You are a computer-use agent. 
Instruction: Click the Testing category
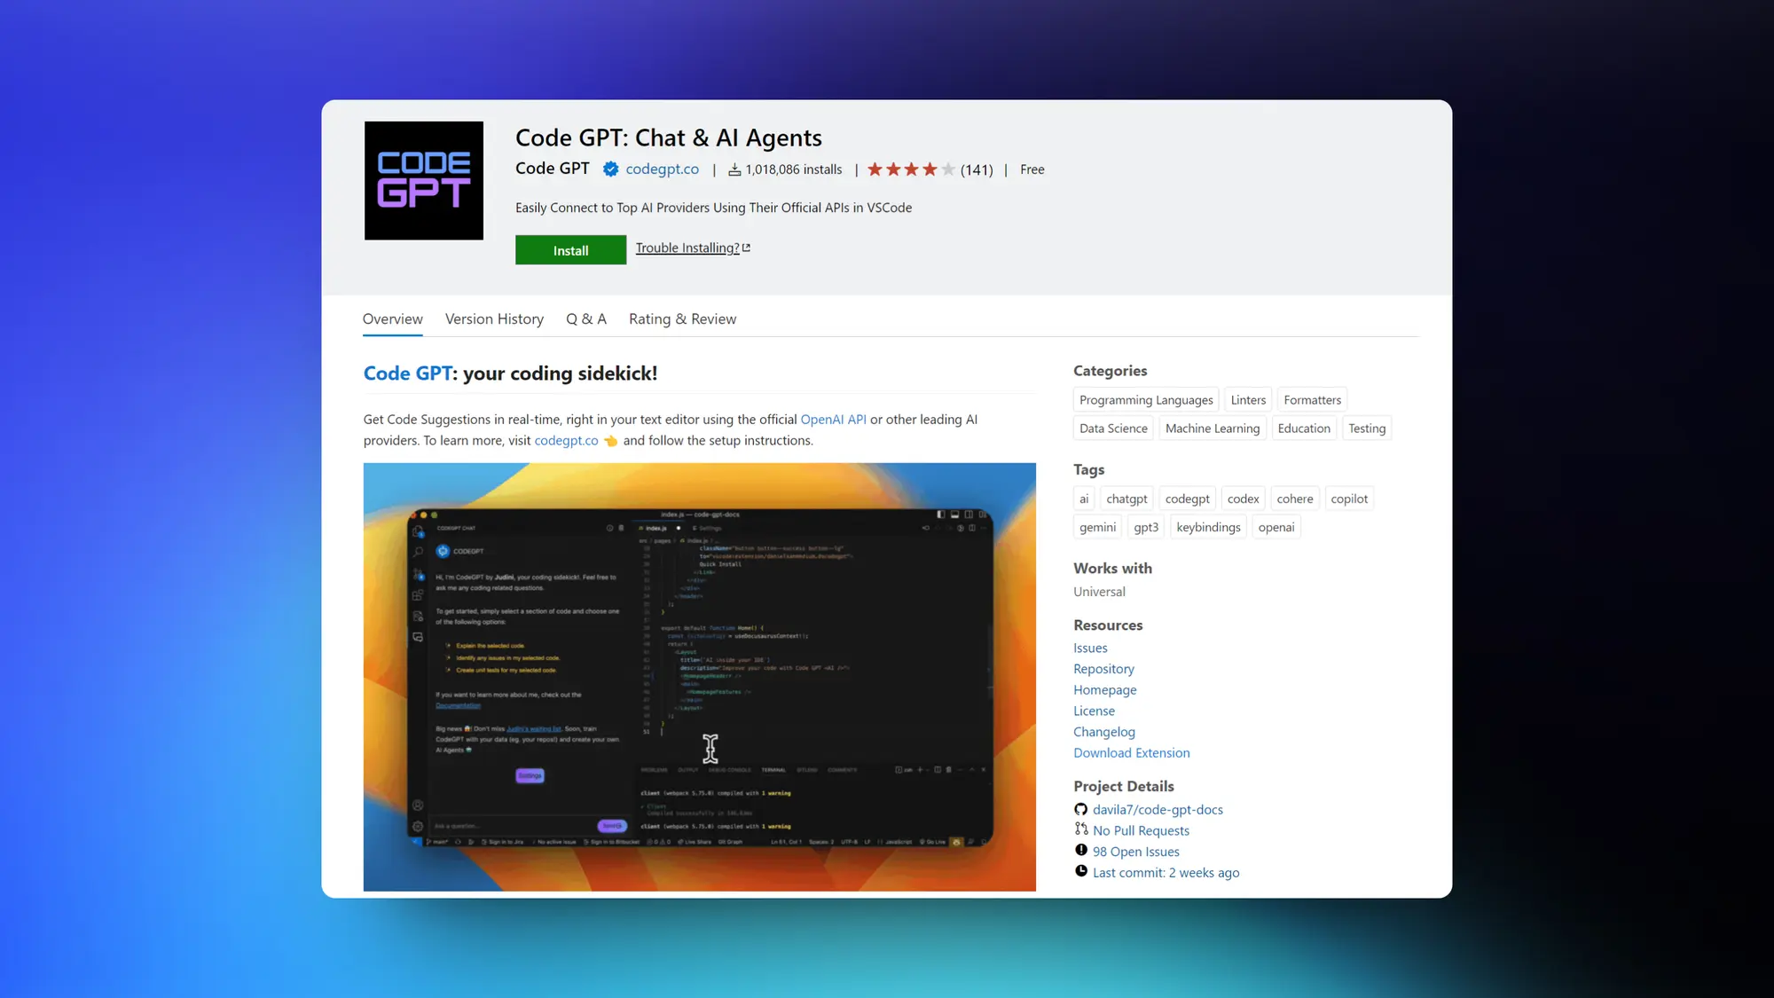[x=1367, y=428]
